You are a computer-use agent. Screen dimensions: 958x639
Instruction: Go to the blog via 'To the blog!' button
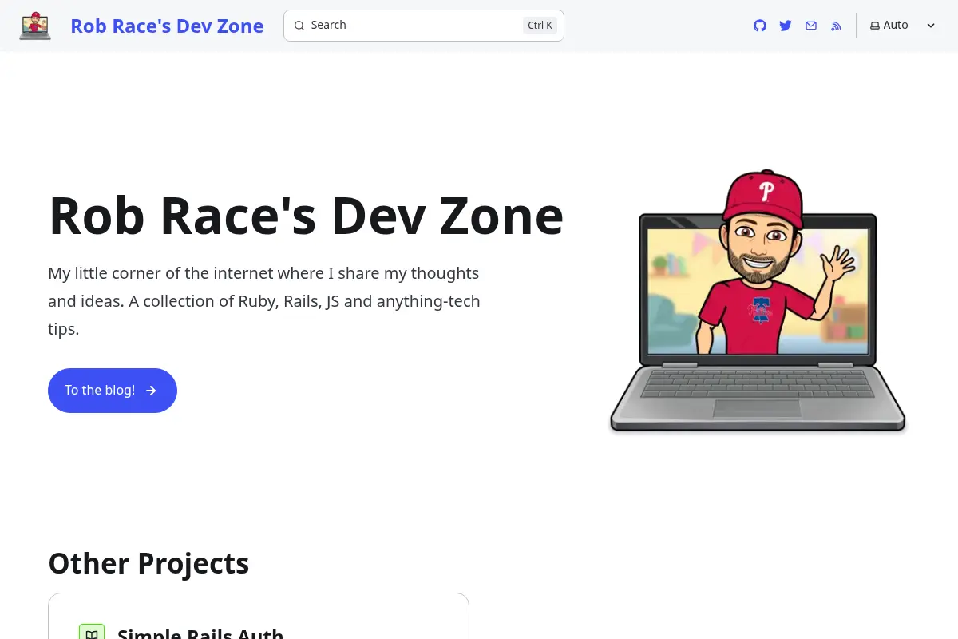(113, 391)
